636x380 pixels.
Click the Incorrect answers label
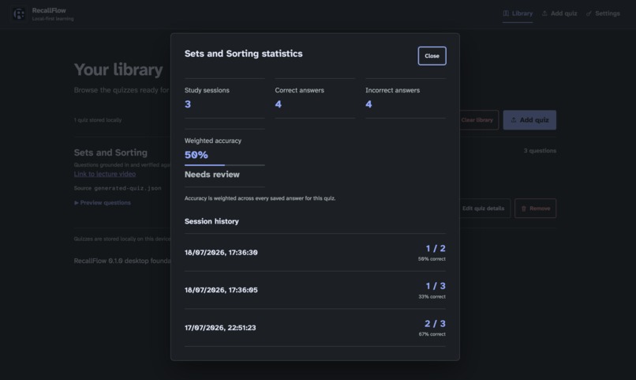[x=393, y=90]
